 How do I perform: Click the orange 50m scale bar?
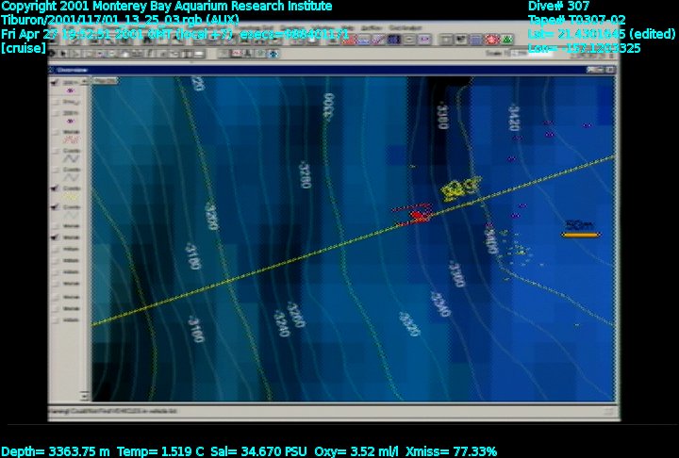pyautogui.click(x=580, y=235)
